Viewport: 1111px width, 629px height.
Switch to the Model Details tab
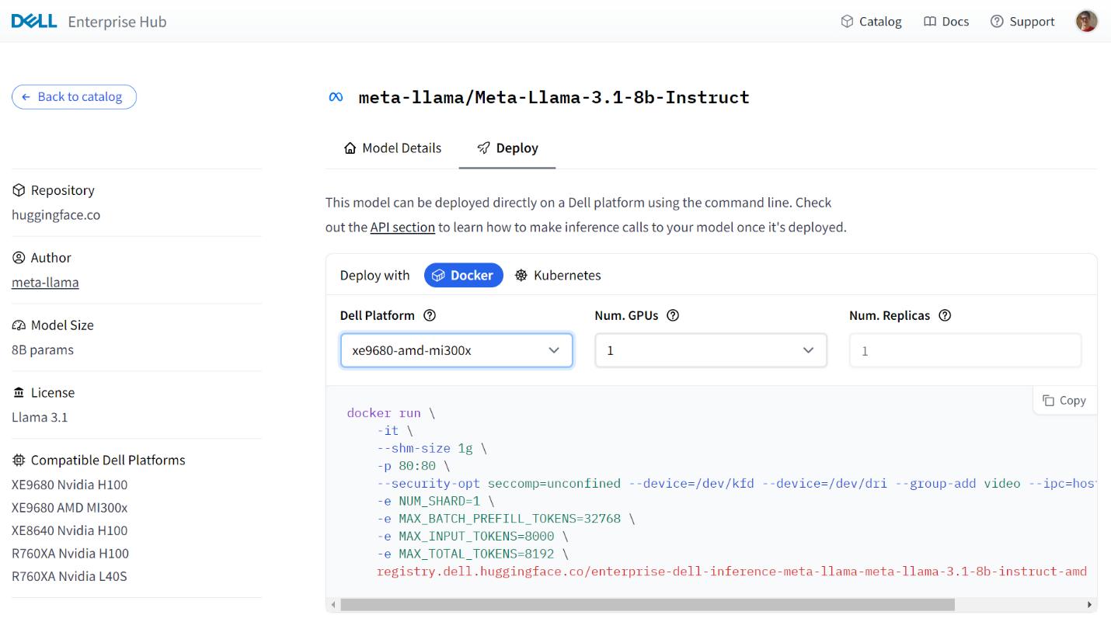pos(392,148)
